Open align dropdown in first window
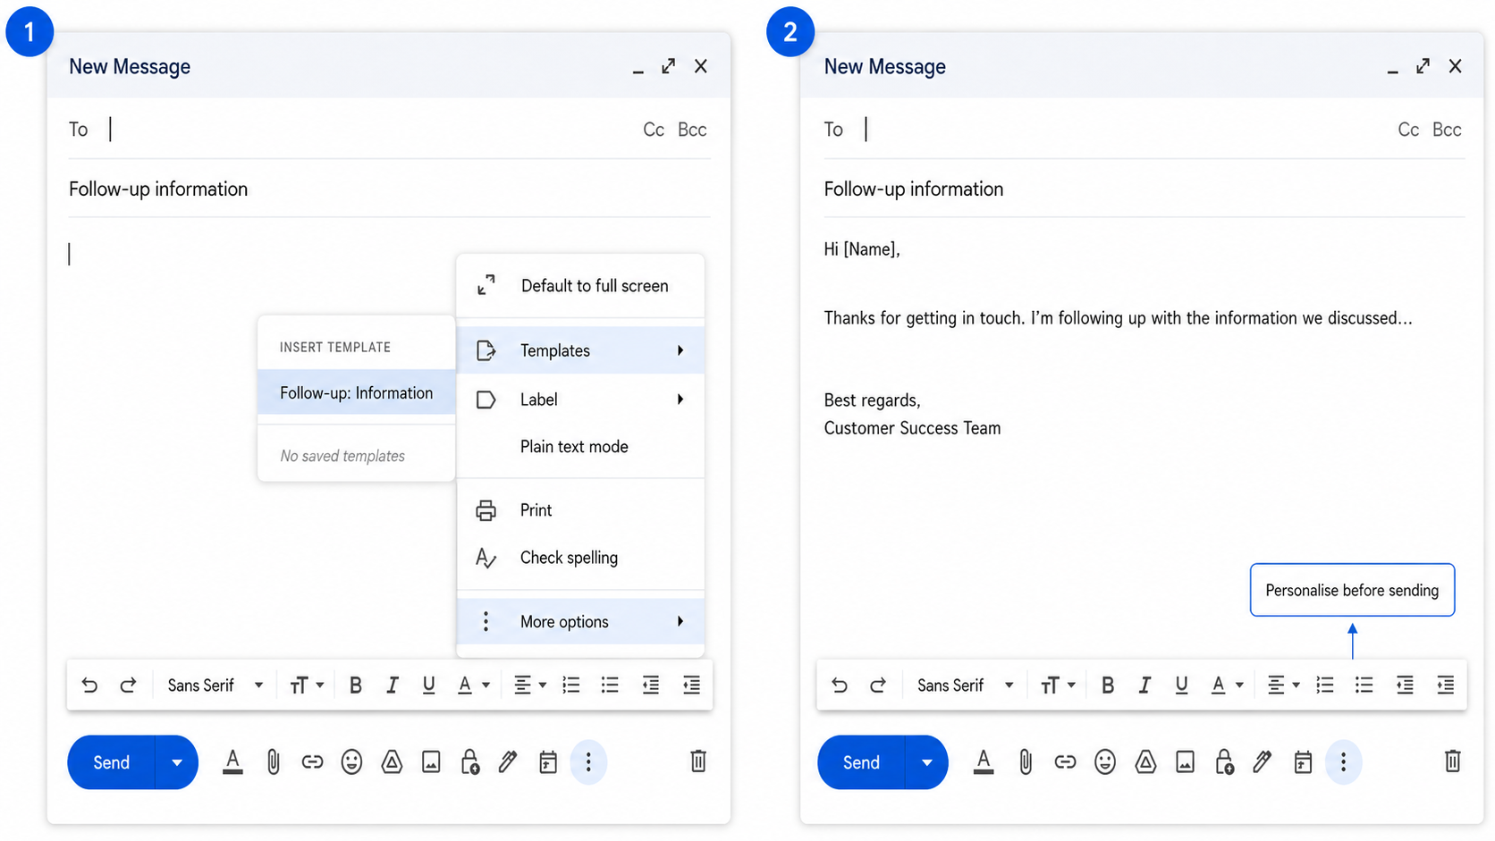 coord(530,685)
